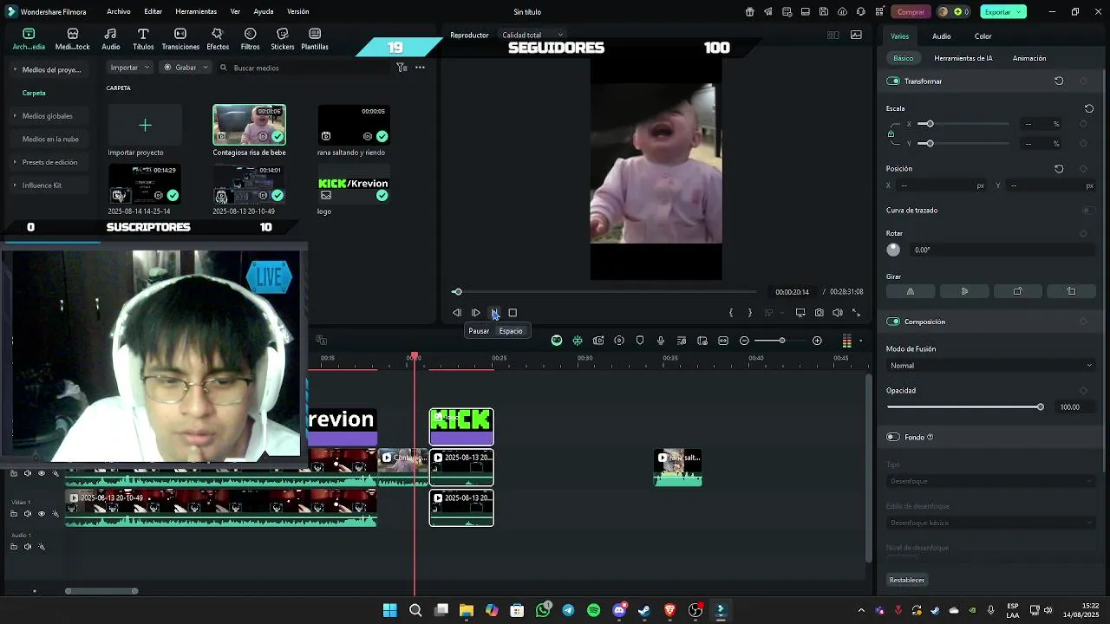Expand Presets de edición section

tap(15, 162)
